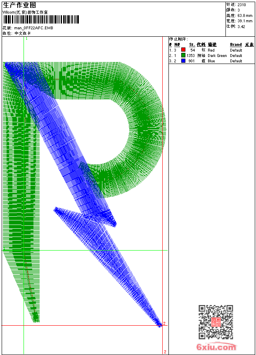Click the QR code image

(216, 322)
